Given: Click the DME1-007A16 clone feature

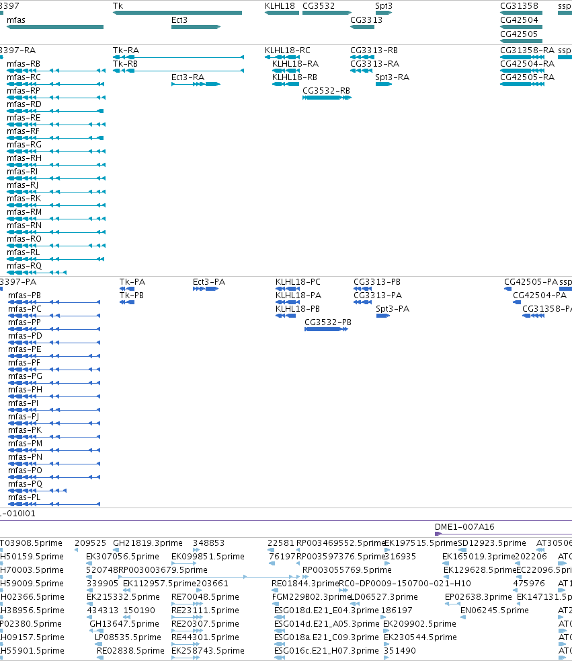Looking at the screenshot, I should click(503, 534).
